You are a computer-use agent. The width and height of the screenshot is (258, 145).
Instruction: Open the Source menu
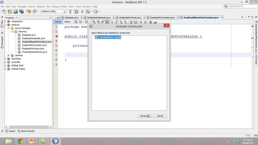tap(31, 6)
